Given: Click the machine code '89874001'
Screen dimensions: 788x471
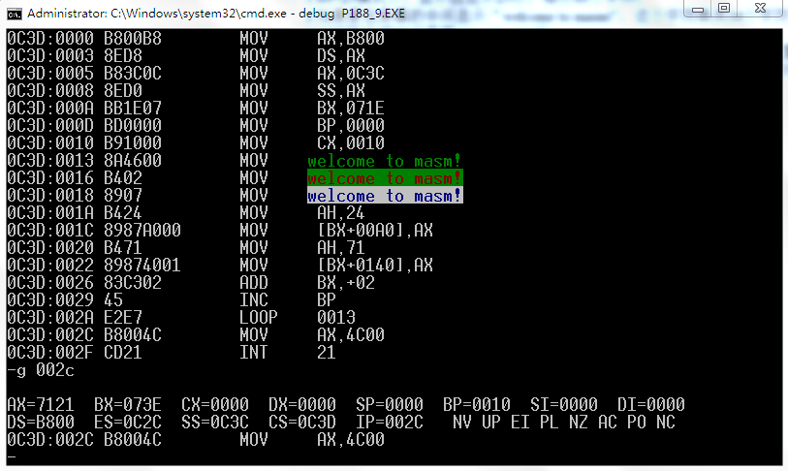Looking at the screenshot, I should 142,266.
